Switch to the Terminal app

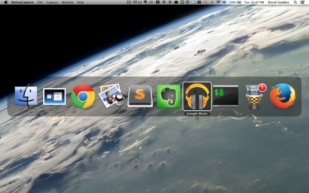[225, 96]
